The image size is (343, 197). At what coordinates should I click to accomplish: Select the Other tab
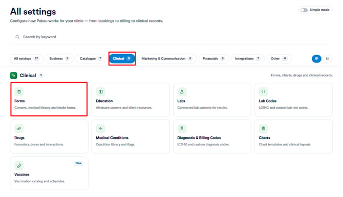(279, 59)
